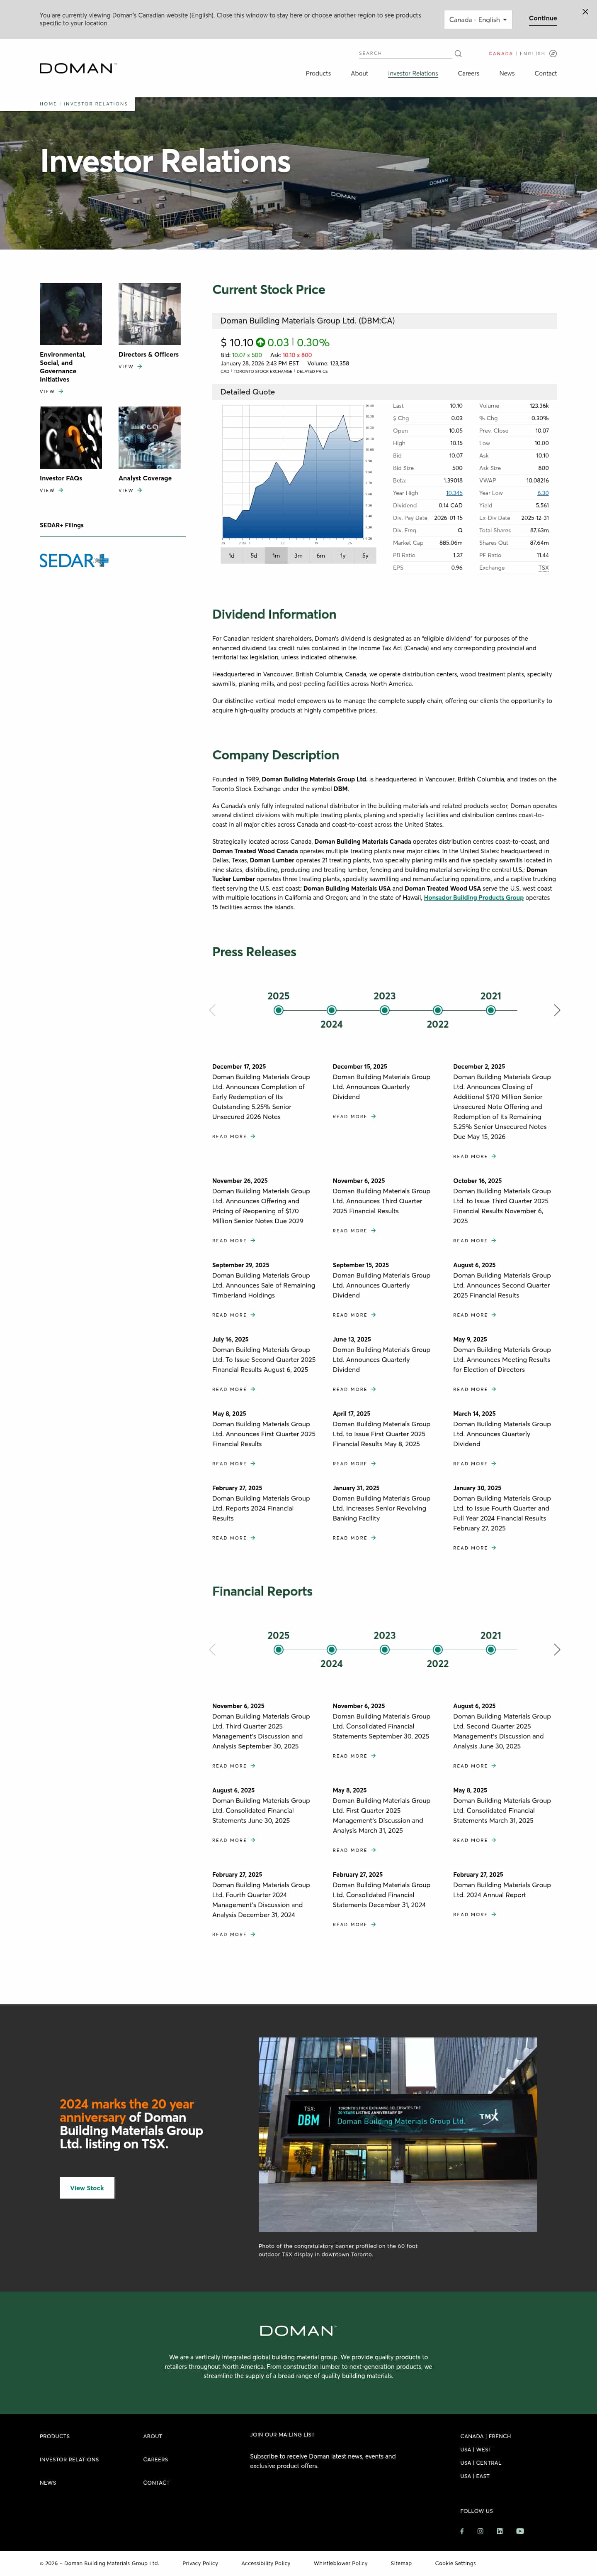Viewport: 597px width, 2576px height.
Task: Click the next arrow on Press Releases carousel
Action: tap(557, 1010)
